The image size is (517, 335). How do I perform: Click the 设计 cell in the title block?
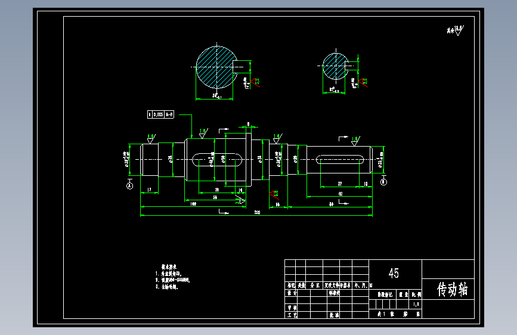click(292, 293)
